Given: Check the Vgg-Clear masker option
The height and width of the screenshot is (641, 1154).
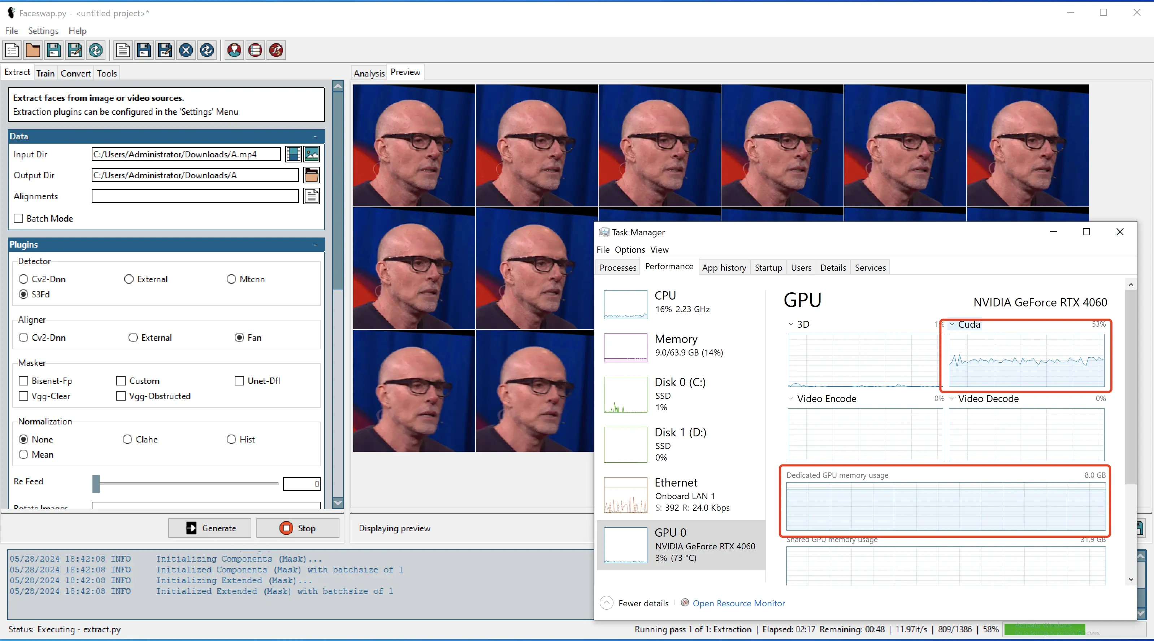Looking at the screenshot, I should (x=23, y=396).
